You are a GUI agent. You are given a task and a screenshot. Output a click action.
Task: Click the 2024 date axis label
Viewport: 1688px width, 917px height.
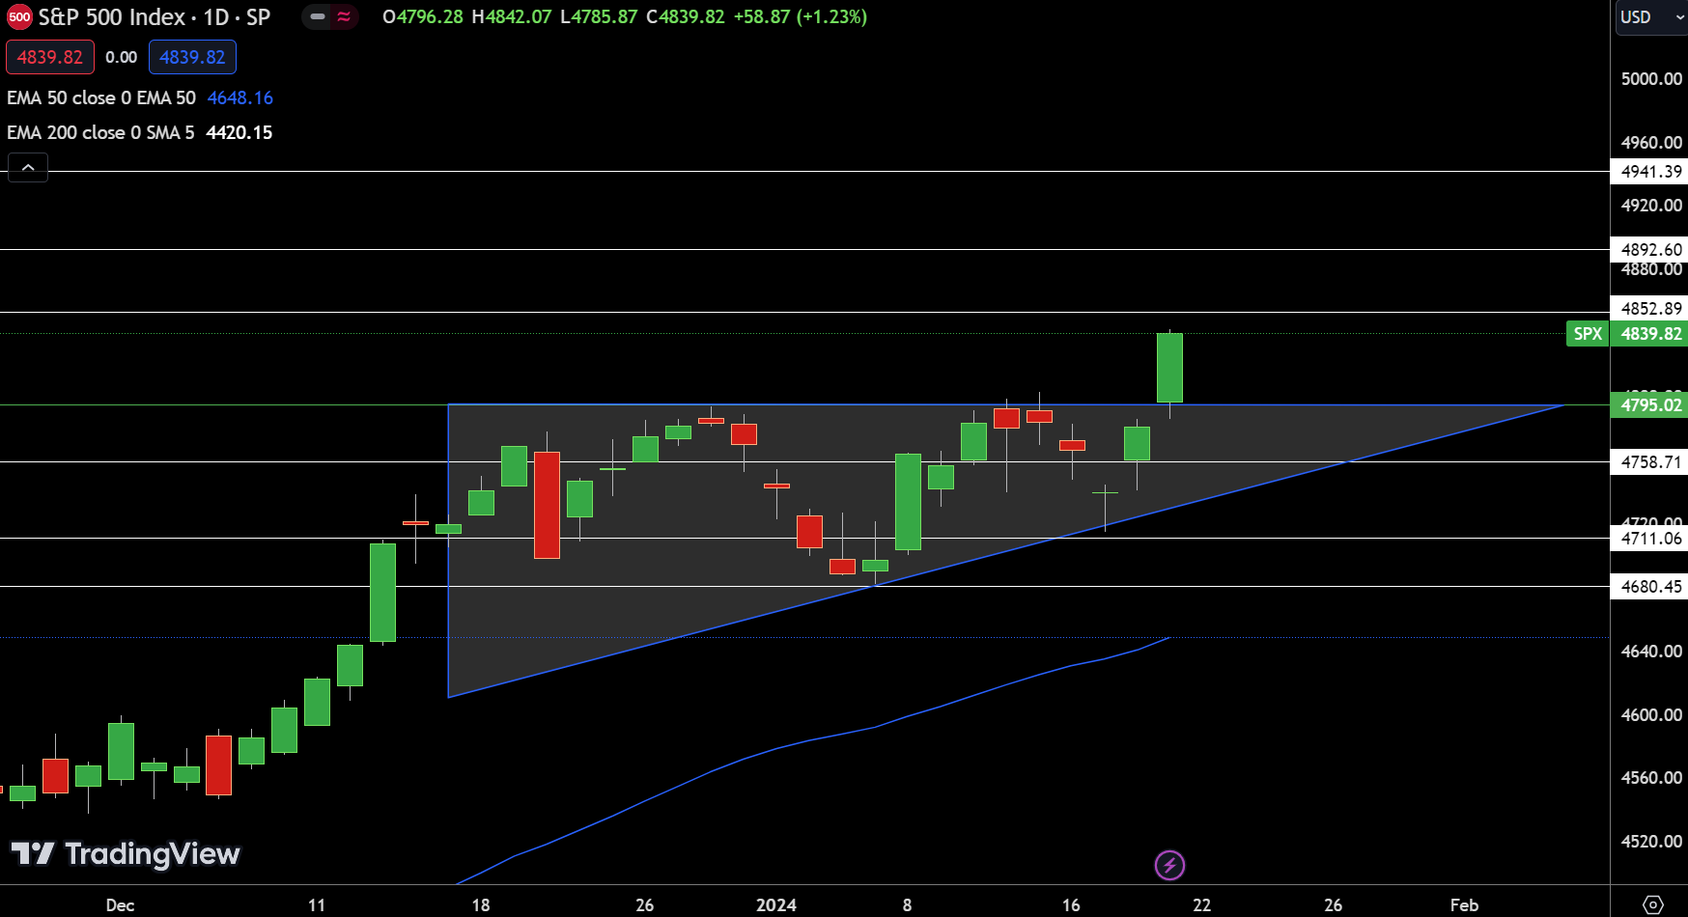point(776,905)
